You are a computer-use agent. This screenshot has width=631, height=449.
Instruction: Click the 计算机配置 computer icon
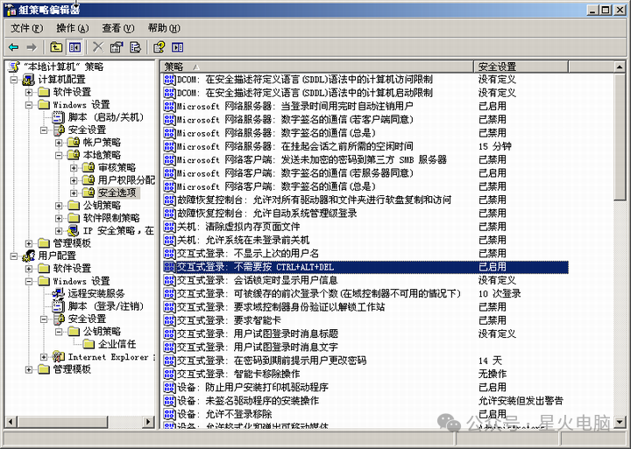pos(28,80)
